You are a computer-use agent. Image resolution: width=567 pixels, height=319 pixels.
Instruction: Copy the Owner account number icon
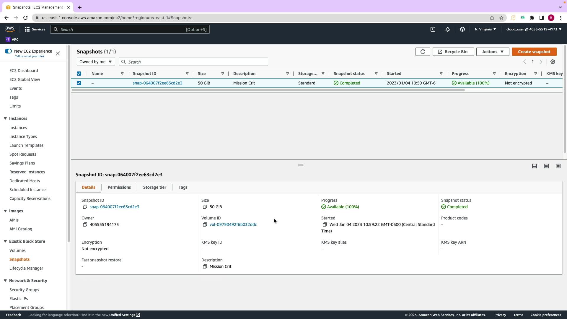(85, 225)
